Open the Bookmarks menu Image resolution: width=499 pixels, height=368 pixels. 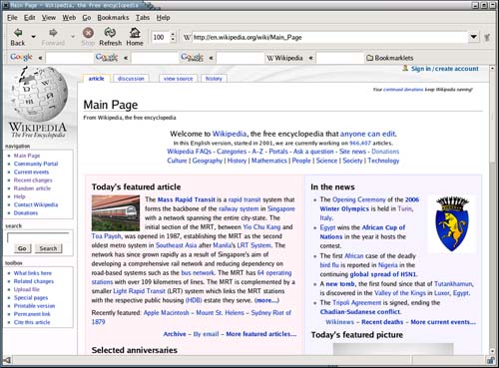113,18
